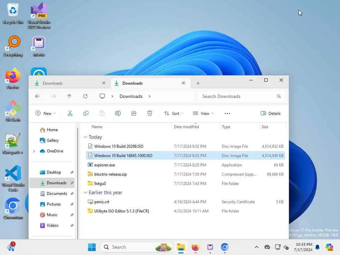Click the This PC monitor icon in address bar
The image size is (340, 255).
click(102, 96)
